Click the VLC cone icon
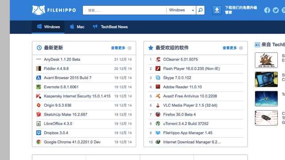 [x=158, y=105]
